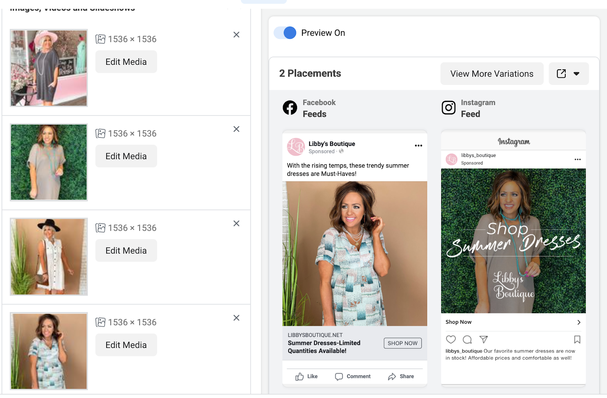607x398 pixels.
Task: Click the SHOP NOW button in Facebook ad
Action: pyautogui.click(x=403, y=343)
